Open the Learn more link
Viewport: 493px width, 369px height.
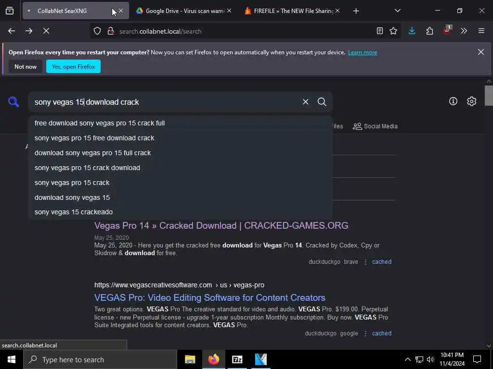click(x=363, y=52)
